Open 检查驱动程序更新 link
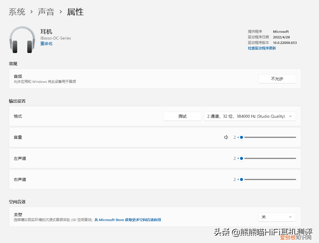Image resolution: width=319 pixels, height=243 pixels. [262, 48]
